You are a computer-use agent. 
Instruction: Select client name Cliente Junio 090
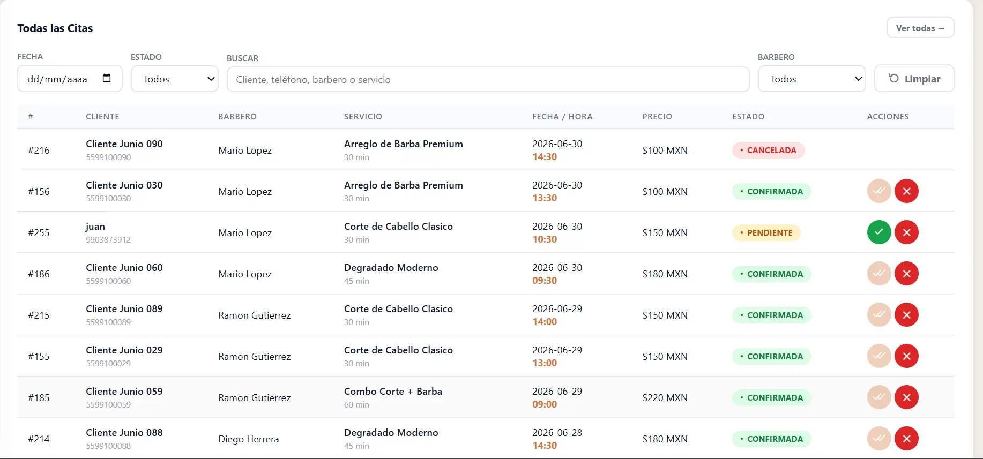[124, 144]
